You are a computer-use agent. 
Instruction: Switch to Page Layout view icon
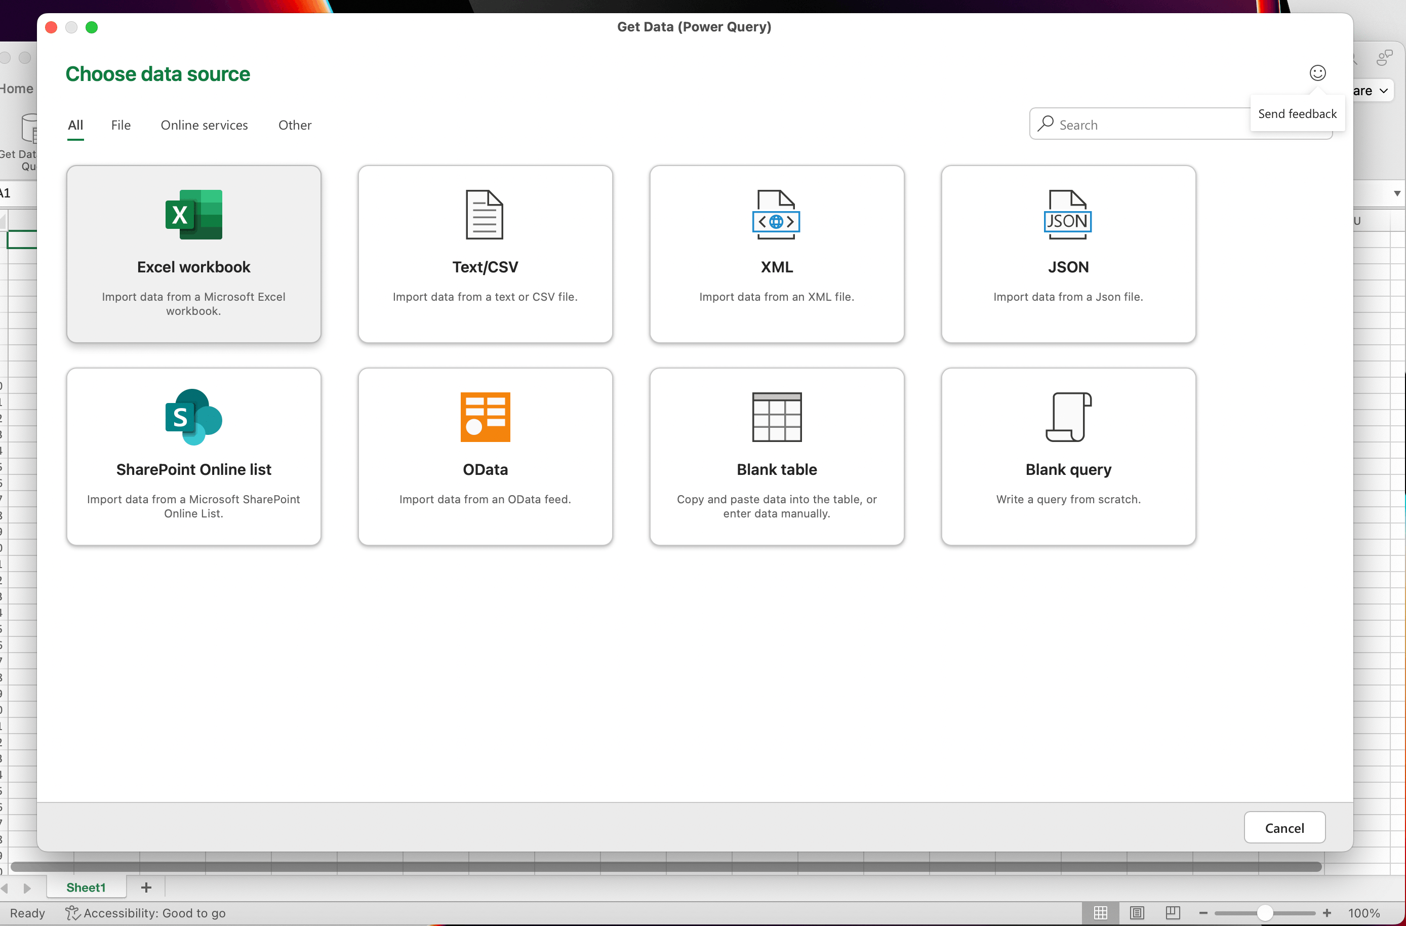click(x=1137, y=913)
